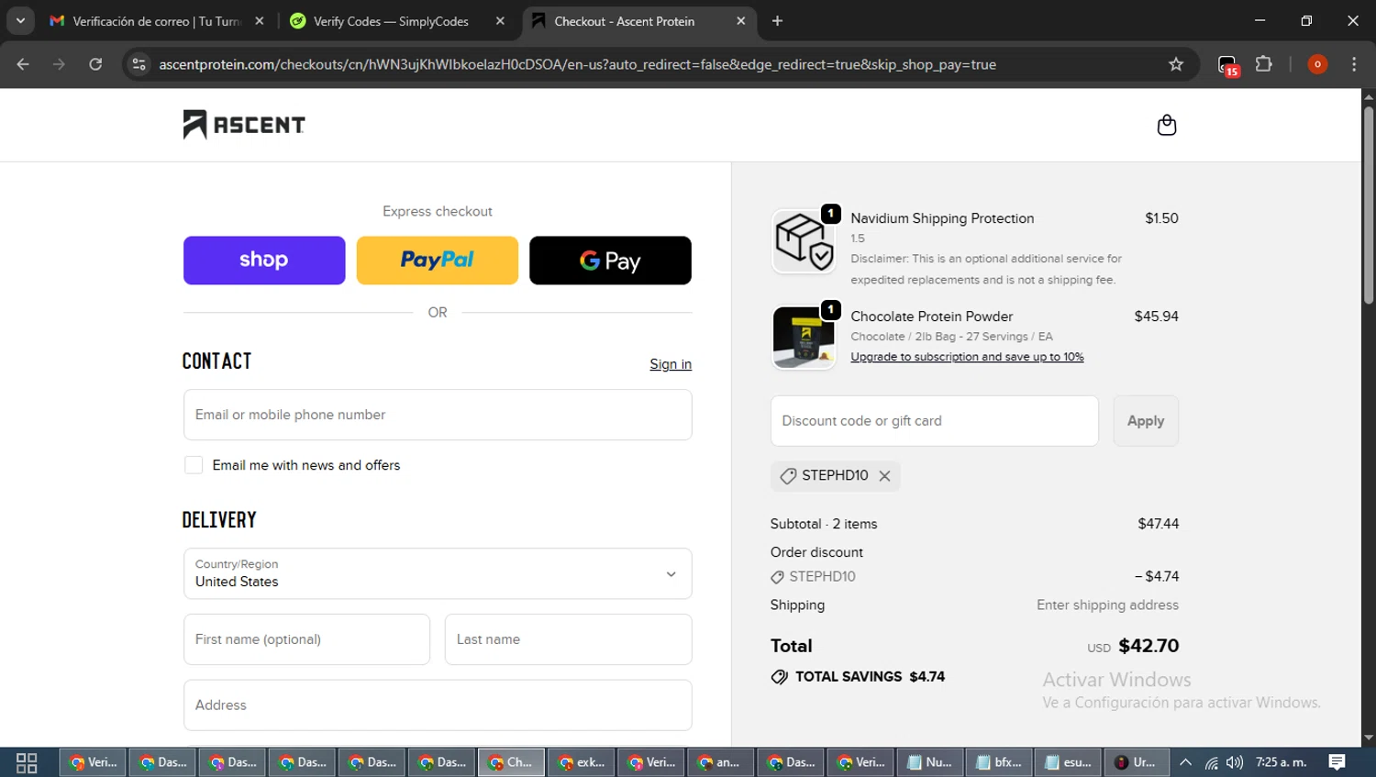Show hidden system tray icons
The height and width of the screenshot is (777, 1376).
click(1185, 762)
